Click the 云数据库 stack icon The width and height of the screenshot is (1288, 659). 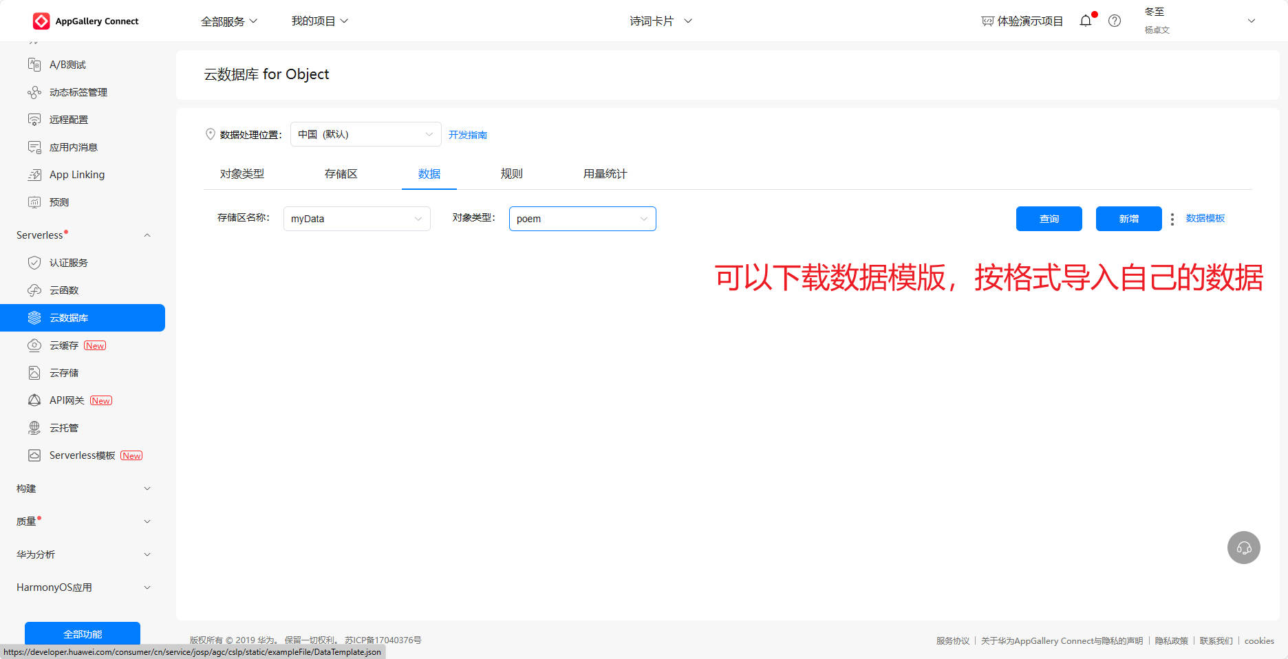34,318
